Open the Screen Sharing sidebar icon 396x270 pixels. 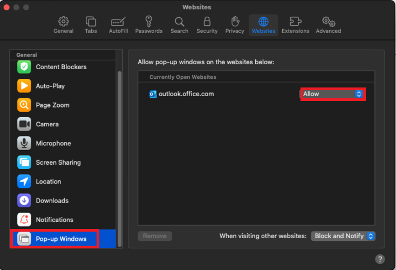[24, 163]
